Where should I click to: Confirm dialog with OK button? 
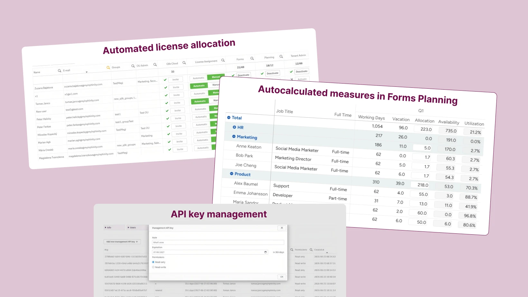(282, 277)
